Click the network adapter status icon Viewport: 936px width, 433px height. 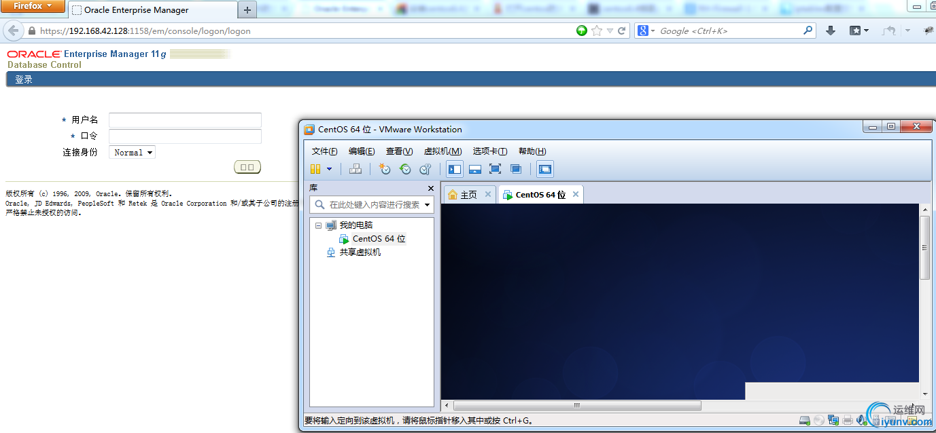click(x=833, y=420)
